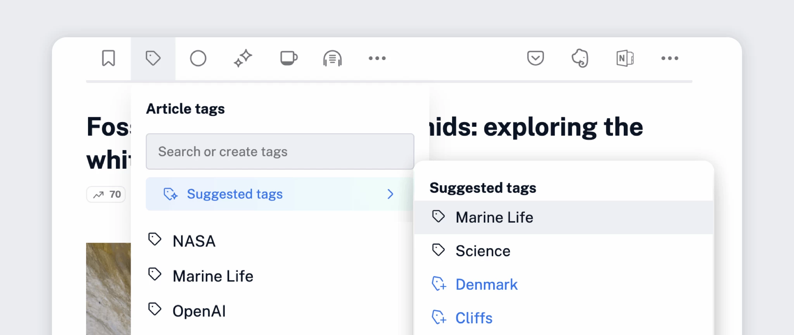Open the right-side three-dots menu
Viewport: 794px width, 335px height.
pyautogui.click(x=670, y=59)
